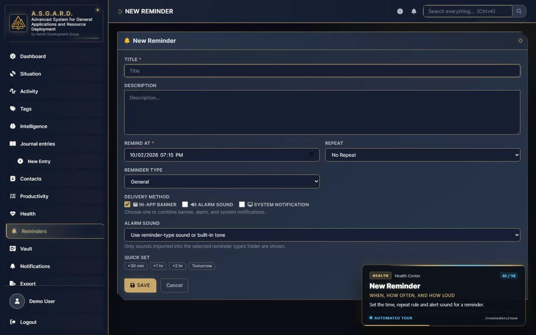The height and width of the screenshot is (335, 536).
Task: Click the HEALTH badge on tour card
Action: (x=380, y=276)
